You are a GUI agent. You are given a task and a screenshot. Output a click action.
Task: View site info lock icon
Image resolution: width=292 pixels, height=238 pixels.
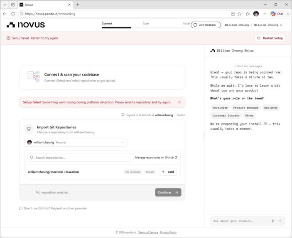click(x=22, y=14)
